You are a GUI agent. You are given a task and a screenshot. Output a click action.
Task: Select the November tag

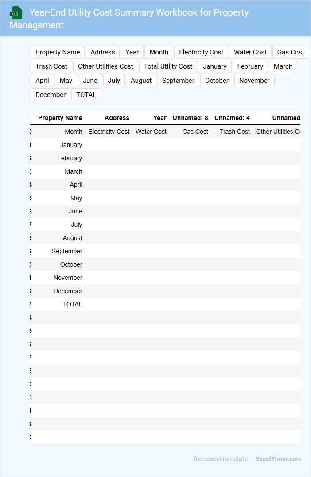[254, 81]
